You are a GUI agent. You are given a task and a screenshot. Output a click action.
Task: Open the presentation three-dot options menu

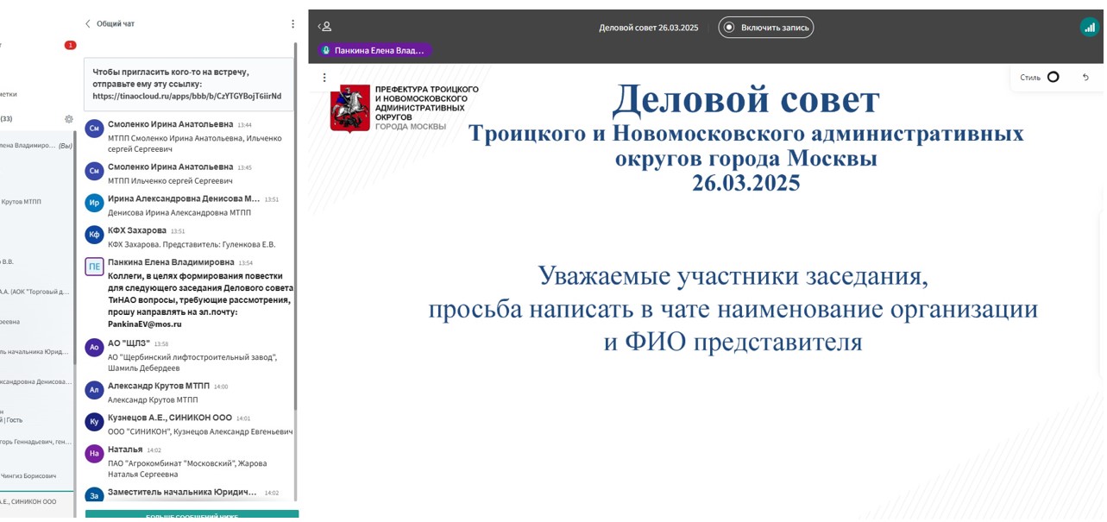tap(324, 77)
